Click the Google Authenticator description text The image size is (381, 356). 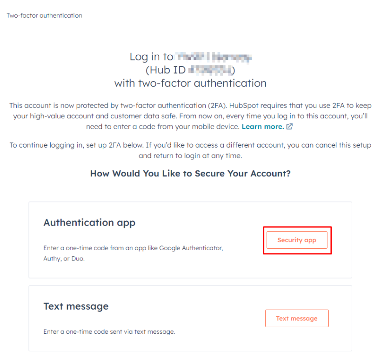[x=133, y=248]
